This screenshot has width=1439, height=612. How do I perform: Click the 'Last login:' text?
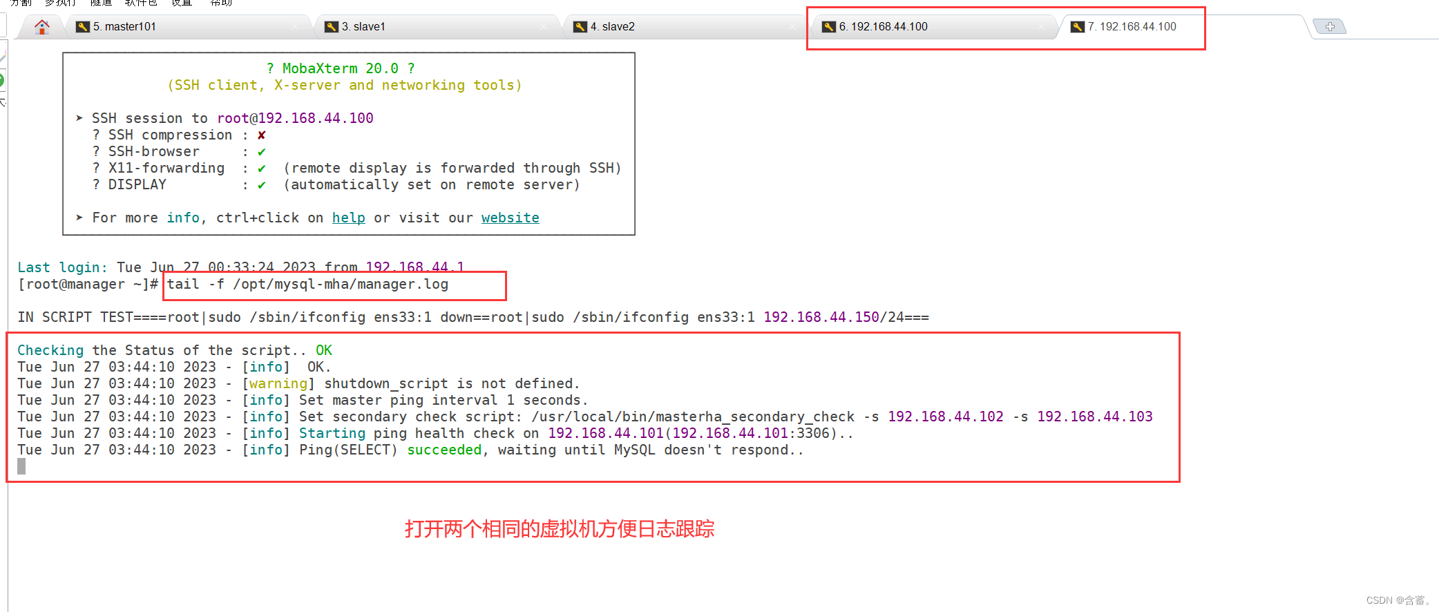click(x=62, y=267)
